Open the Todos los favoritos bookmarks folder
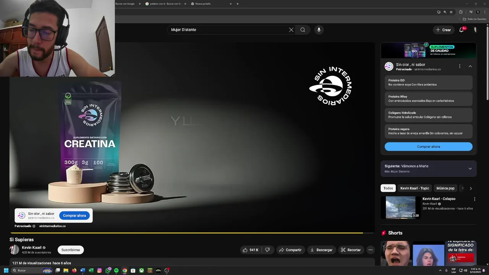 click(x=474, y=19)
